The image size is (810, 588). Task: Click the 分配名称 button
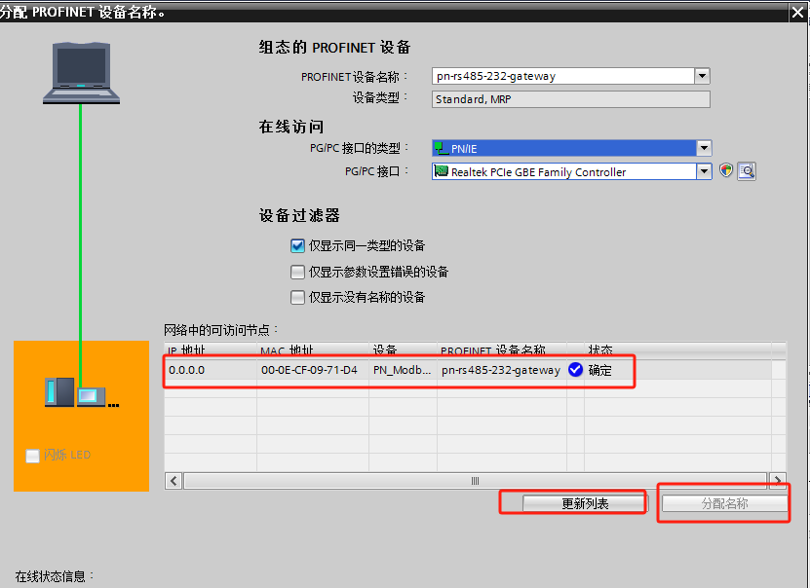pyautogui.click(x=725, y=503)
